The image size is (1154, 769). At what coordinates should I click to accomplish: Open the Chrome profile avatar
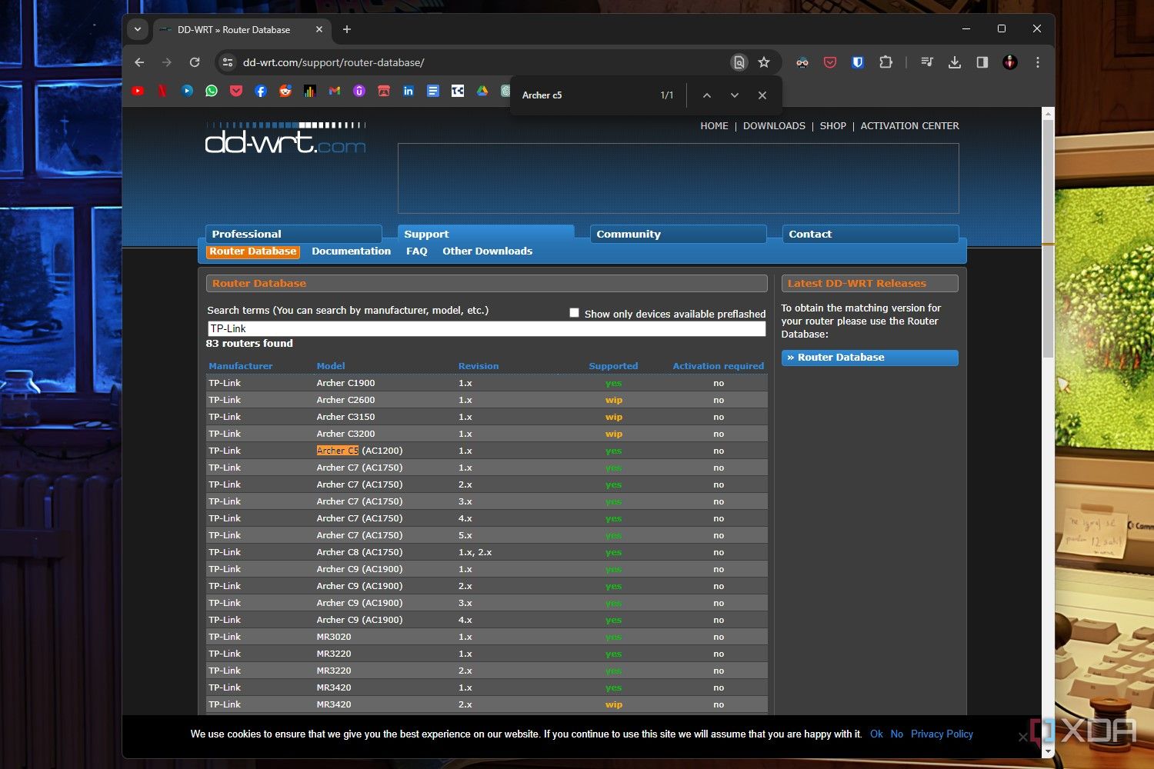click(x=1010, y=62)
